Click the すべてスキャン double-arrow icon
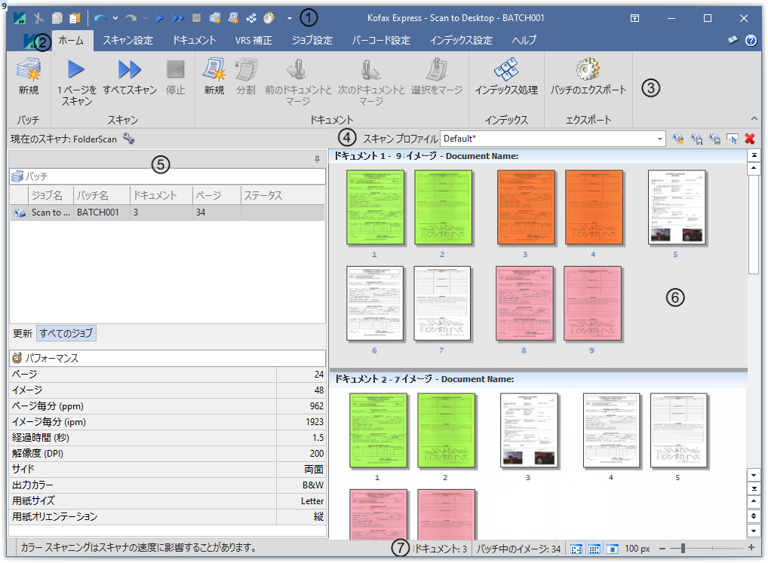This screenshot has height=563, width=768. pyautogui.click(x=130, y=69)
